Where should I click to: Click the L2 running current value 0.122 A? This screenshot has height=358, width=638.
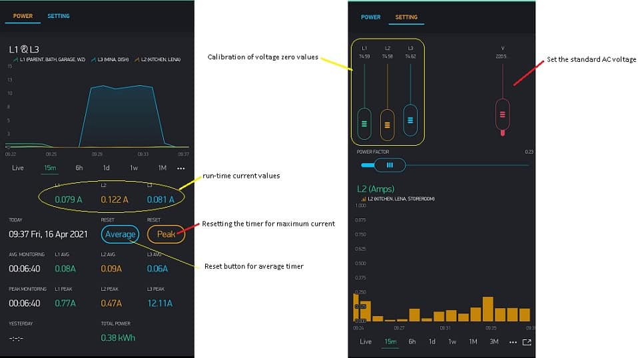tap(115, 199)
